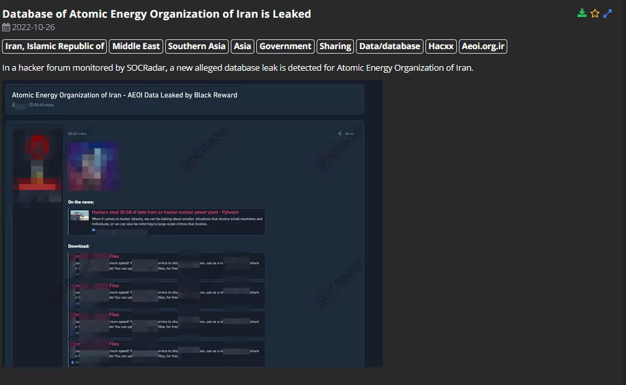
Task: Open the first 'Files' download link
Action: point(114,257)
